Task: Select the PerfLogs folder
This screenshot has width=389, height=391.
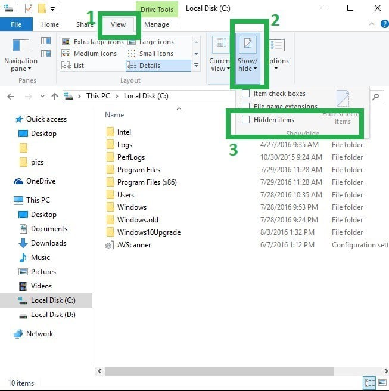Action: pyautogui.click(x=131, y=157)
